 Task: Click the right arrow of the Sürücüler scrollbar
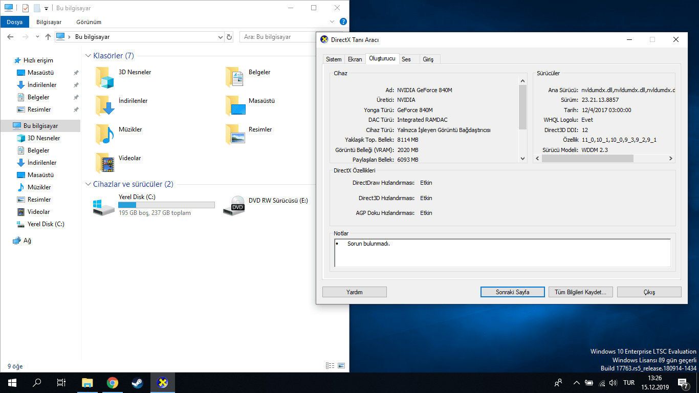click(x=671, y=159)
